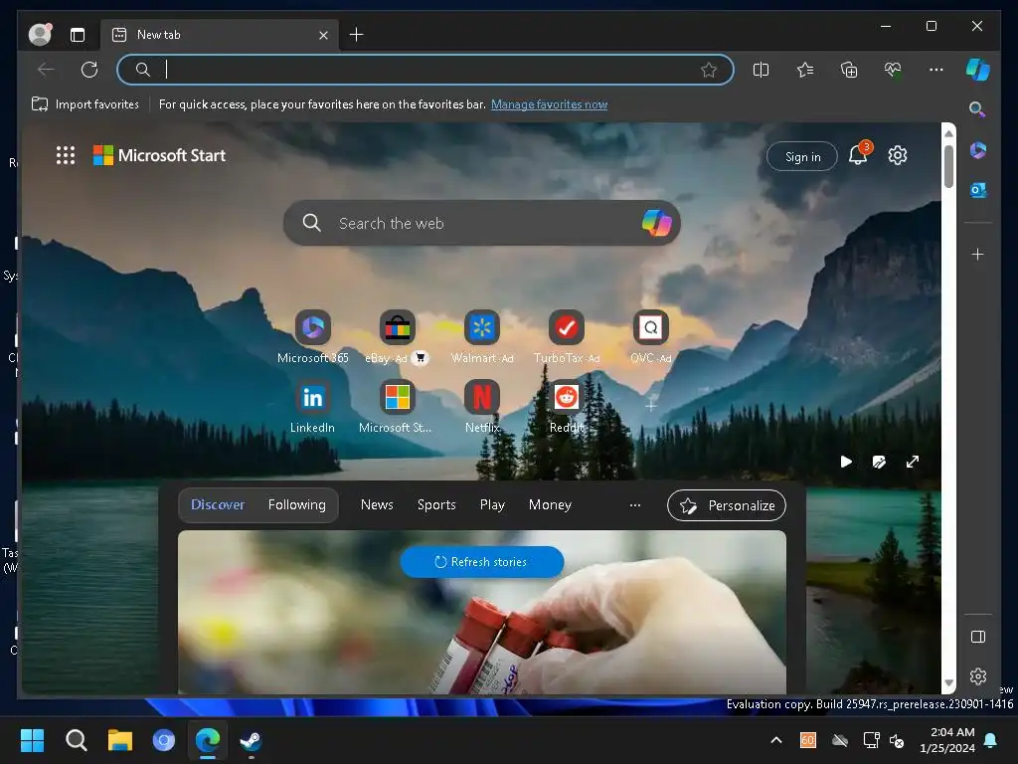
Task: Open the Windows Start menu
Action: click(x=33, y=740)
